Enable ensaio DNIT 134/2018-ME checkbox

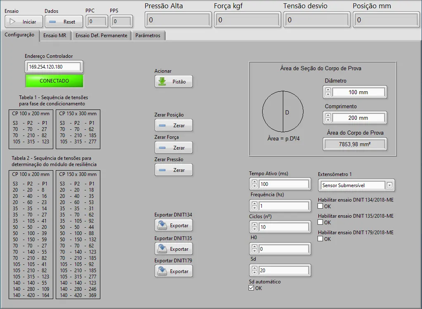320,206
